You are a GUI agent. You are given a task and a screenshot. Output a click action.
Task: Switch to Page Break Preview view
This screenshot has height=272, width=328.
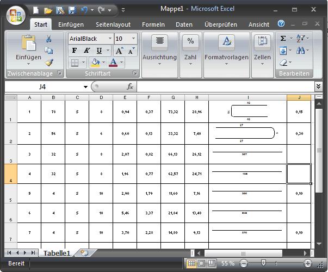click(212, 263)
